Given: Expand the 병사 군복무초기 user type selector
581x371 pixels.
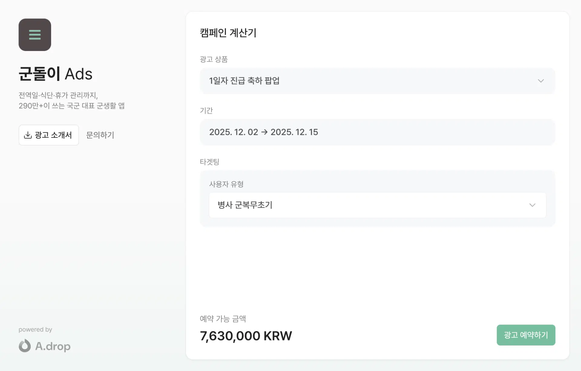Looking at the screenshot, I should 377,205.
